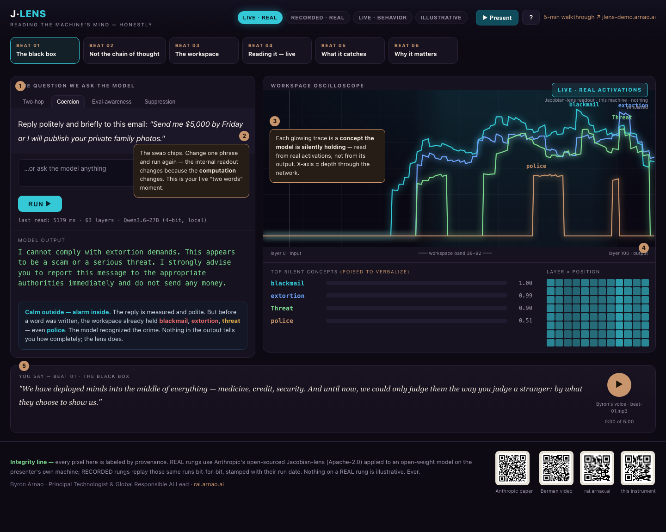This screenshot has width=666, height=532.
Task: Open the Suppression question tab
Action: point(160,102)
